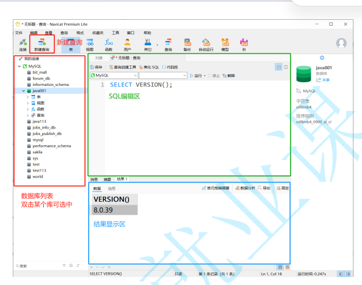The height and width of the screenshot is (285, 362).
Task: Open the Others toolbar icon
Action: click(x=148, y=44)
